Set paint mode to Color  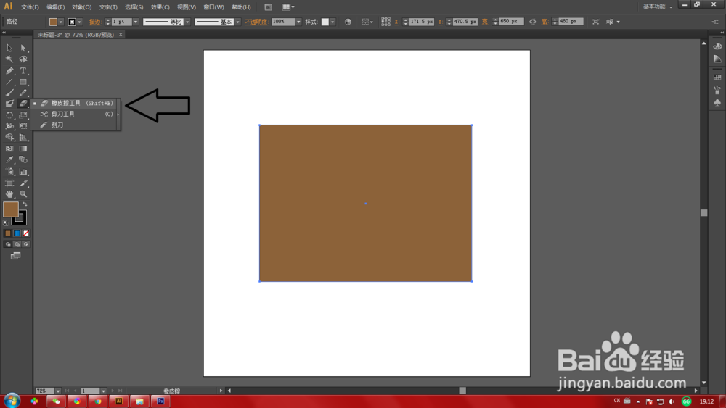[7, 233]
